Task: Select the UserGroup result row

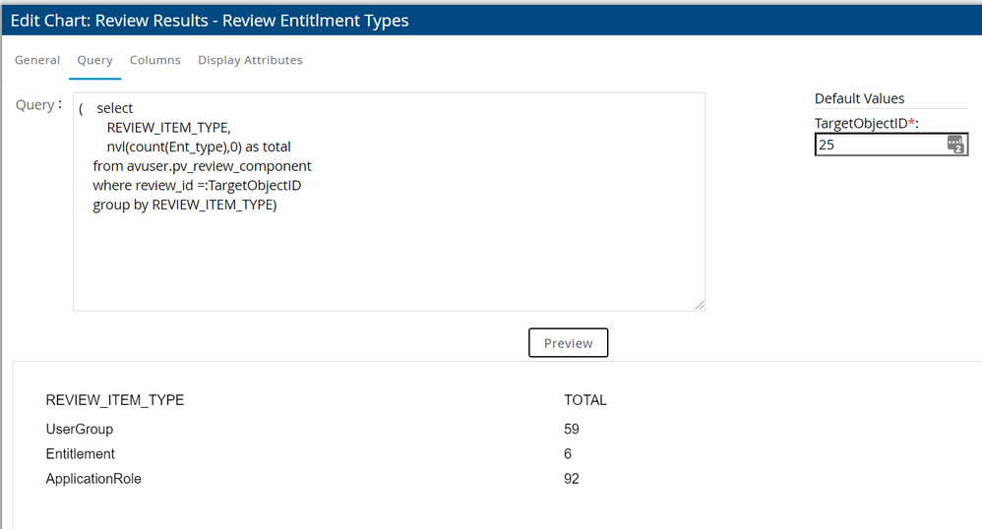Action: pos(80,429)
